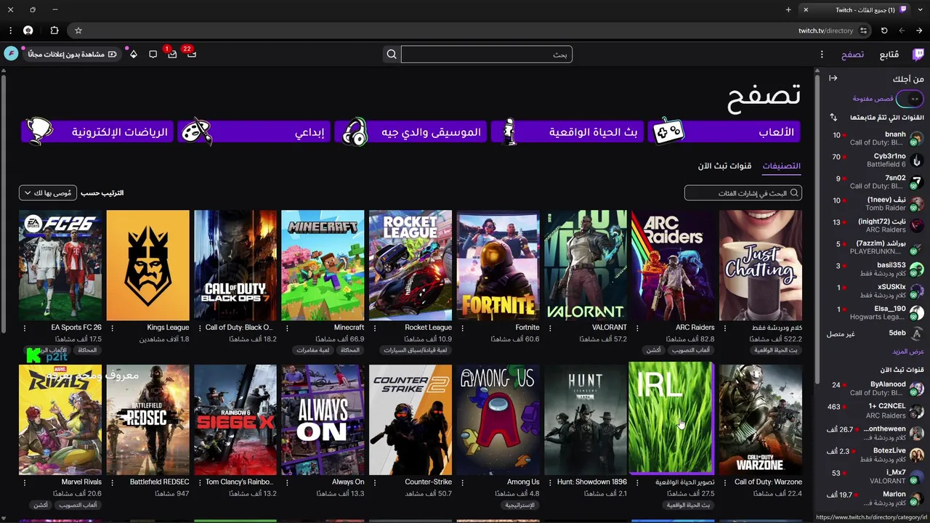The image size is (930, 523).
Task: Open the whispers chat bubble icon
Action: [153, 54]
